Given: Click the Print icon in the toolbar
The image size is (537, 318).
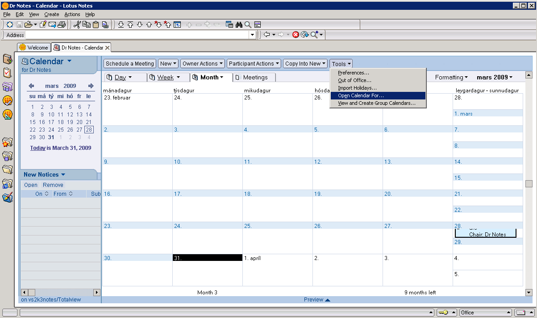Looking at the screenshot, I should pyautogui.click(x=62, y=25).
